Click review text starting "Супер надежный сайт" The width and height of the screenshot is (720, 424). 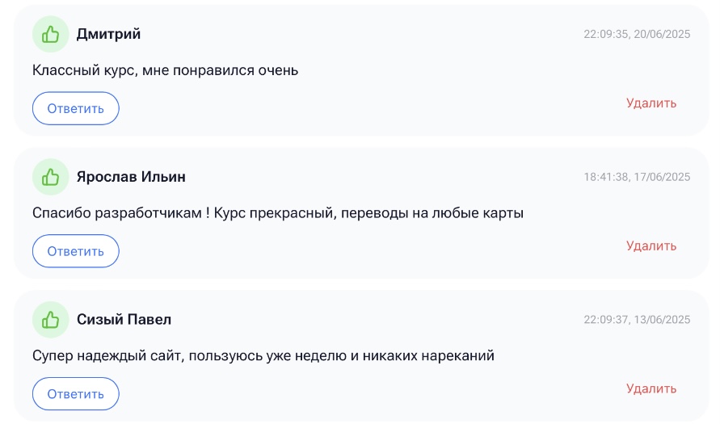[263, 355]
